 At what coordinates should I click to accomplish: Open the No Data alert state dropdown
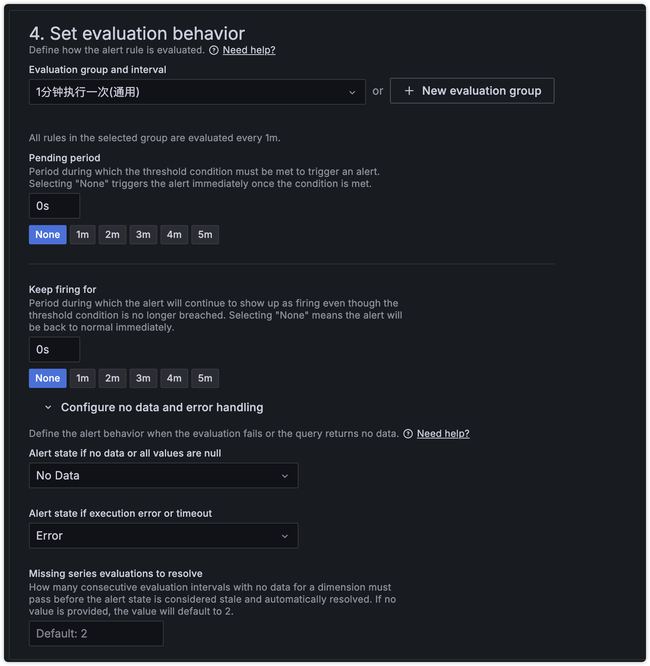point(163,475)
